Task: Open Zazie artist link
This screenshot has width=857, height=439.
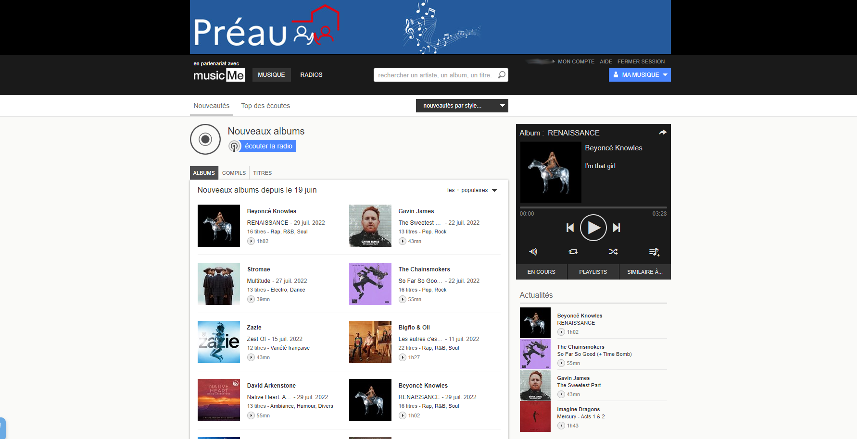Action: tap(254, 328)
